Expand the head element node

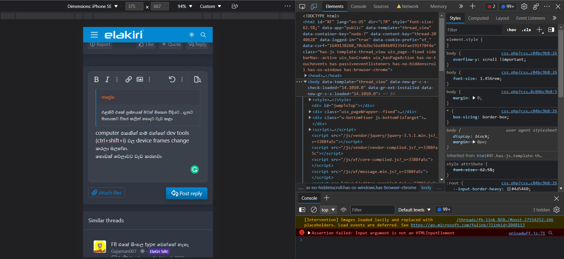tap(305, 76)
